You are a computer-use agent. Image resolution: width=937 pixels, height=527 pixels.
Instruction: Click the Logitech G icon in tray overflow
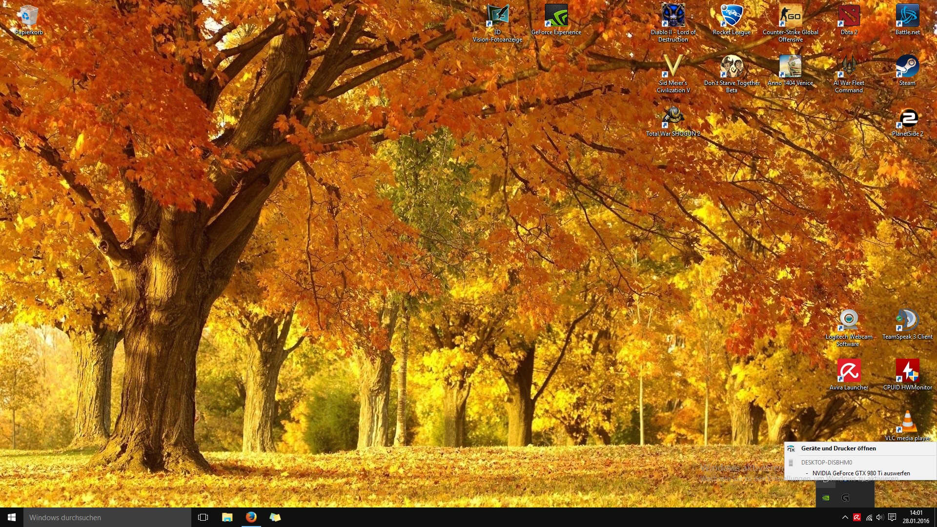click(x=845, y=498)
